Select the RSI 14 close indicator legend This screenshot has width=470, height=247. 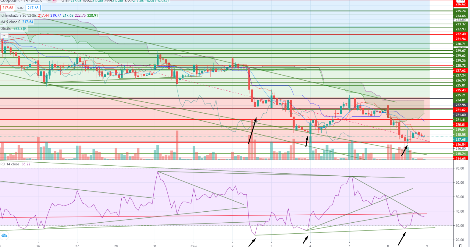coord(10,164)
